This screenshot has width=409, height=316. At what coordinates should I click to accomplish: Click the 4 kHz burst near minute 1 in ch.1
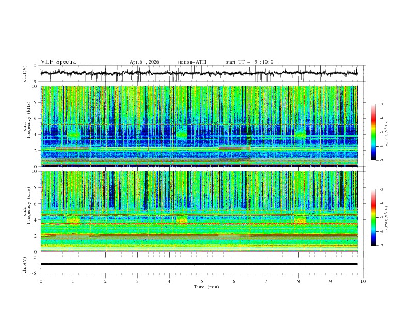(x=73, y=134)
